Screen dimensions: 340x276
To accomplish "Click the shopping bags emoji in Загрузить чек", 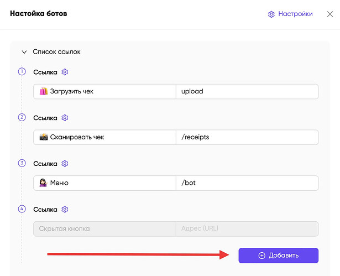I will pyautogui.click(x=43, y=91).
